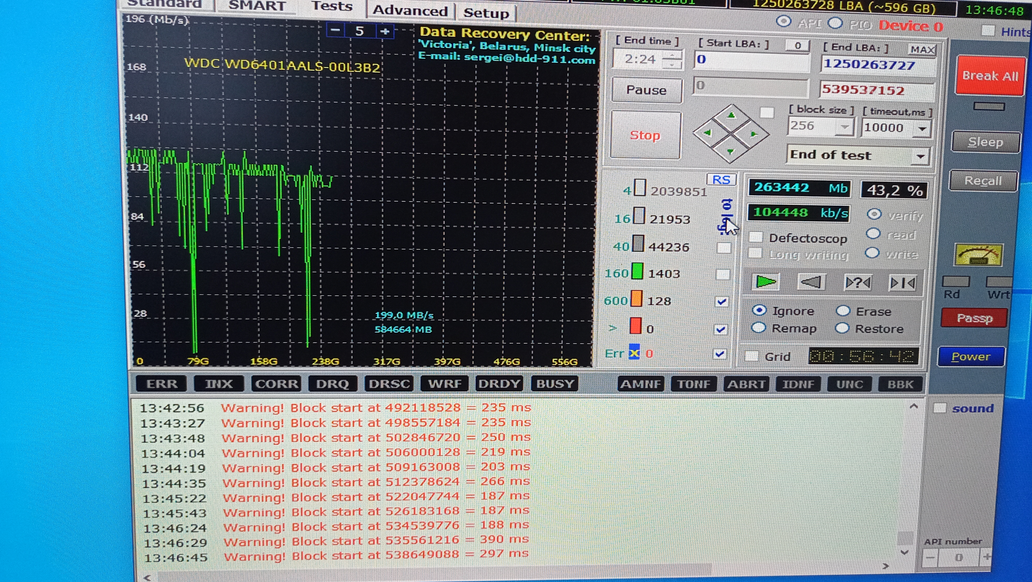This screenshot has width=1032, height=582.
Task: Toggle the Err log checkbox
Action: click(720, 354)
